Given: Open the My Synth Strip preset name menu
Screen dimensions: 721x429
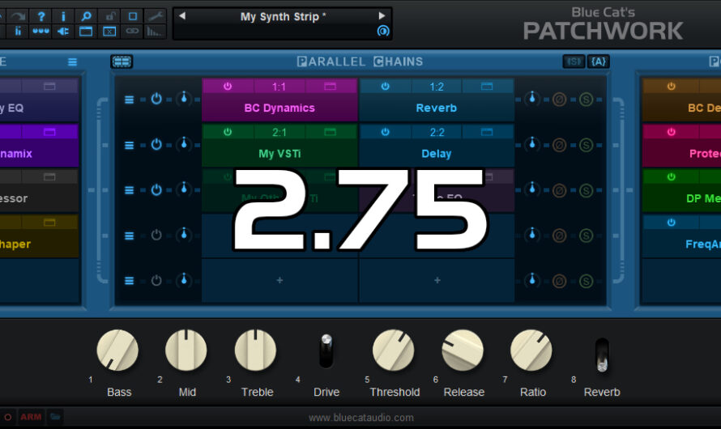Looking at the screenshot, I should tap(283, 17).
